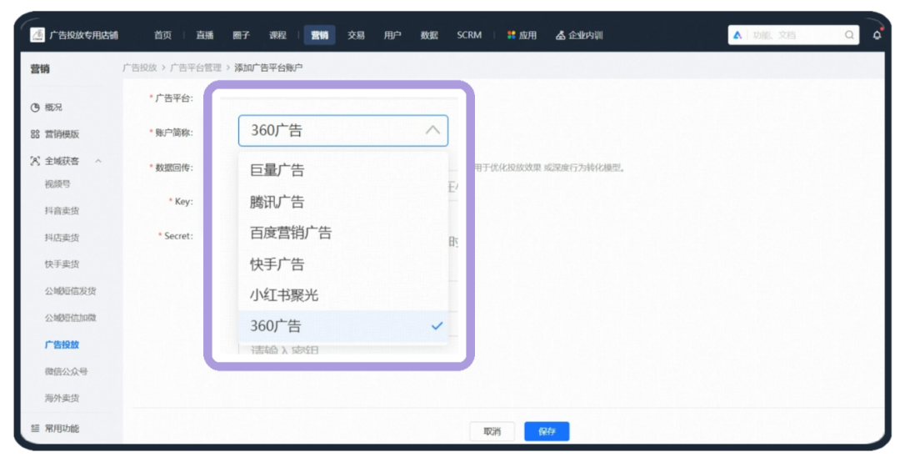The width and height of the screenshot is (900, 462).
Task: Open 快手卖货 in sidebar
Action: 62,264
